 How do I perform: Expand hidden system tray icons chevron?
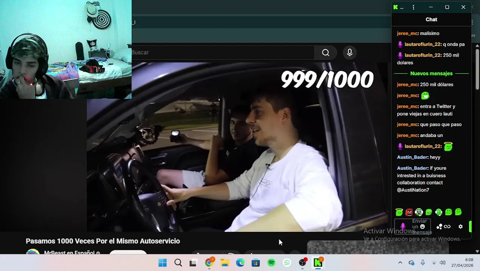(400, 263)
